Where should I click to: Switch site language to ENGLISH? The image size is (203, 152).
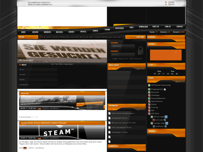coord(171,4)
